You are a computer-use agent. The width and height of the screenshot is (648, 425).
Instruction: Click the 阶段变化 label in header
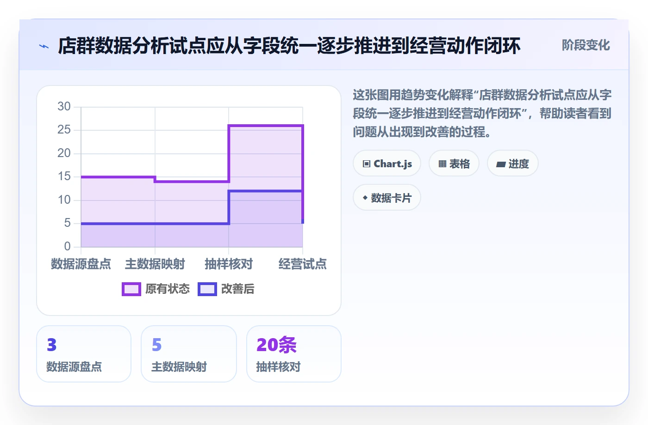click(586, 45)
